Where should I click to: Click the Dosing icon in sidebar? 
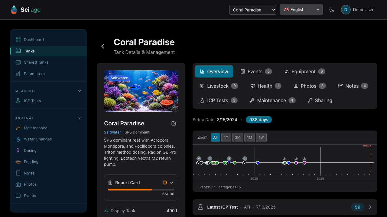tap(18, 150)
